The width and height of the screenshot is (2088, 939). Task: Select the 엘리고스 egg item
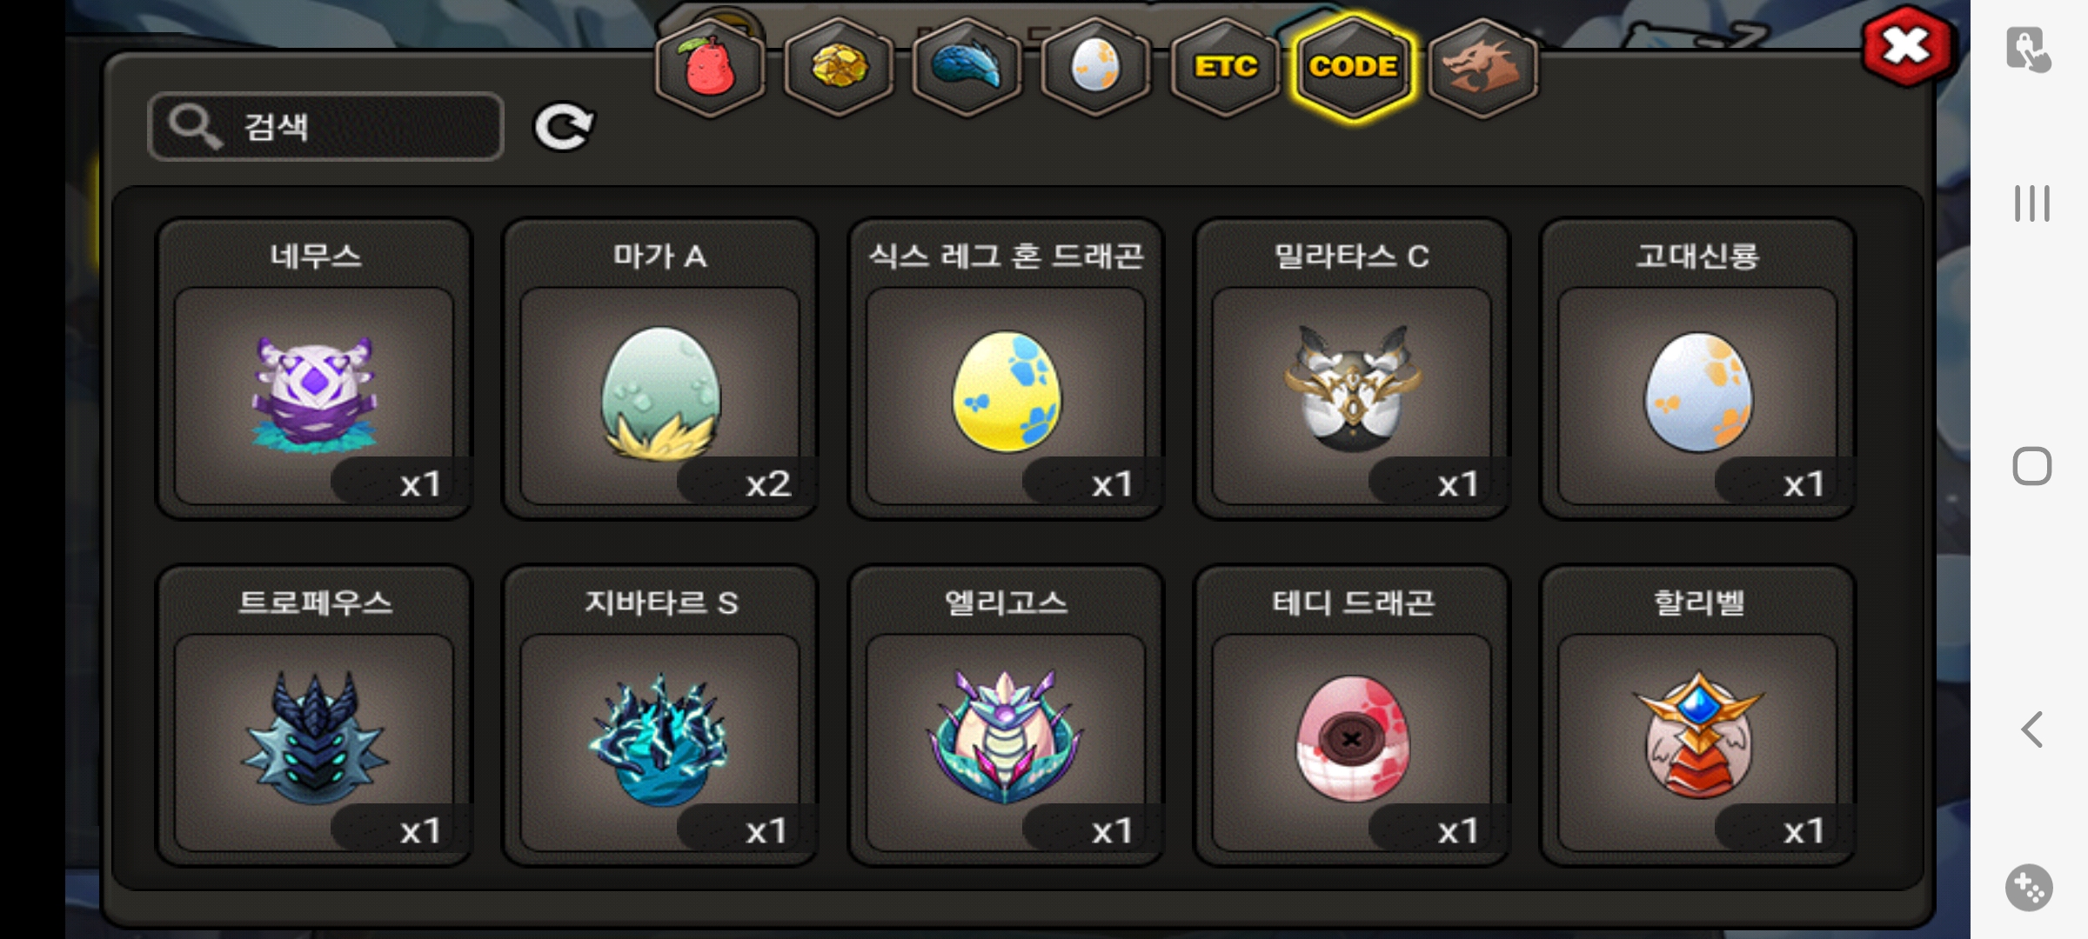coord(1006,716)
